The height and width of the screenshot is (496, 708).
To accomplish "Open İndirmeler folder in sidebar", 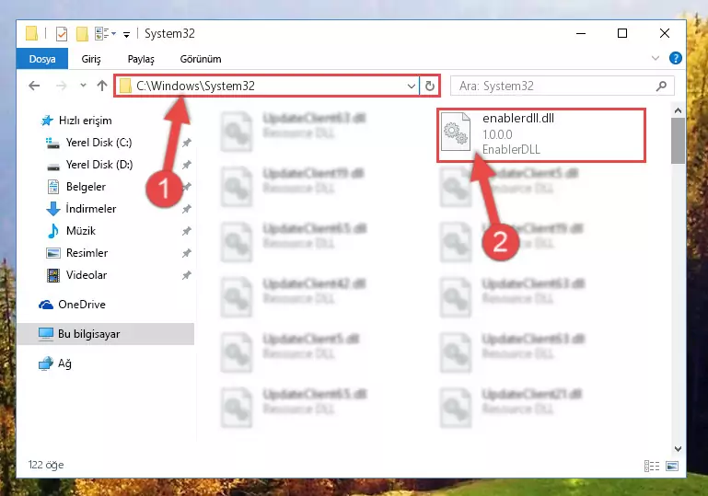I will (x=91, y=209).
